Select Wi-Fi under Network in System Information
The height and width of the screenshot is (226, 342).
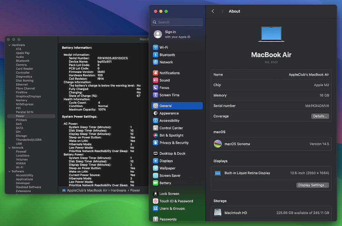click(20, 167)
